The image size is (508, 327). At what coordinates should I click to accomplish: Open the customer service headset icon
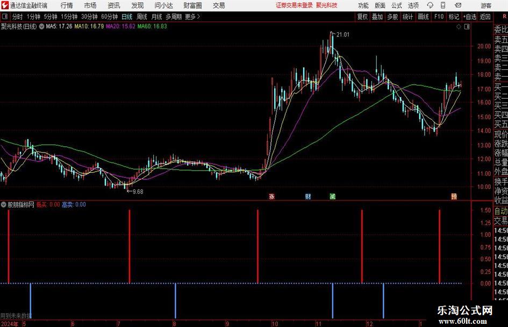tap(430, 5)
